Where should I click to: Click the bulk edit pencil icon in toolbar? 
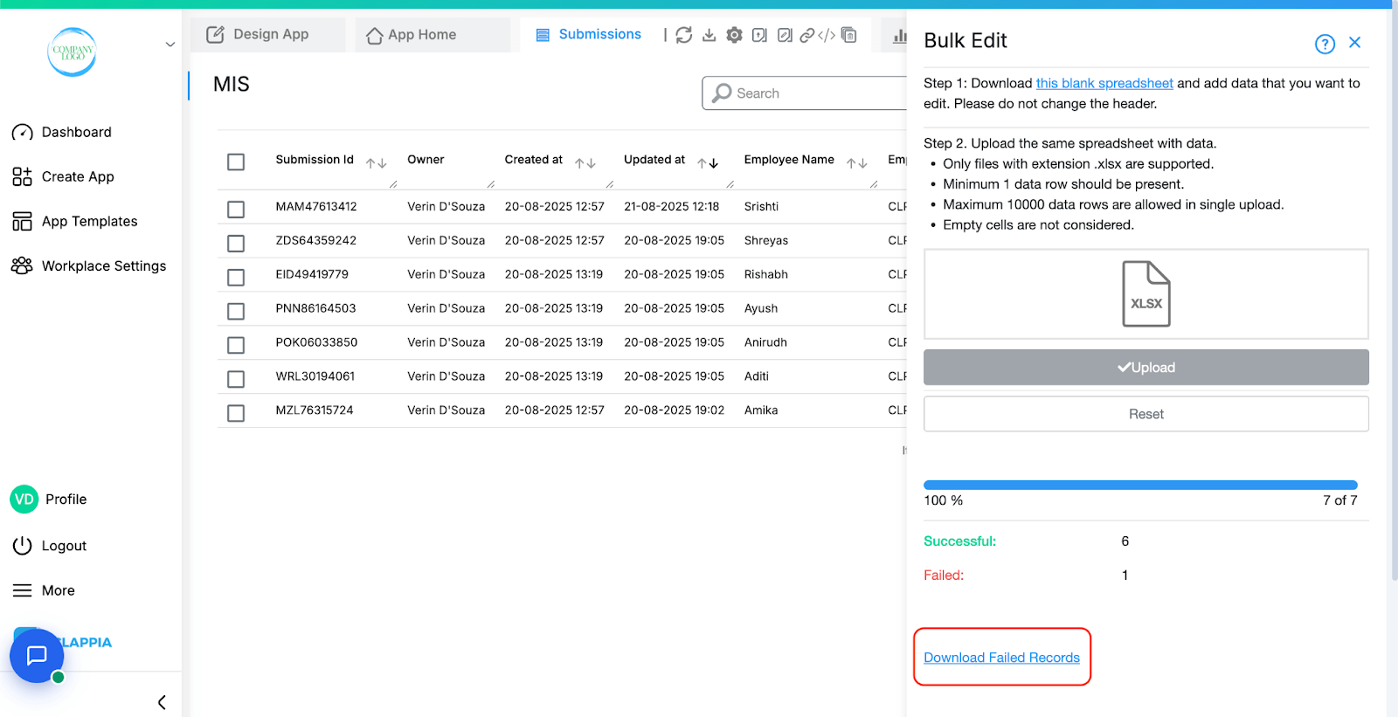(x=785, y=35)
